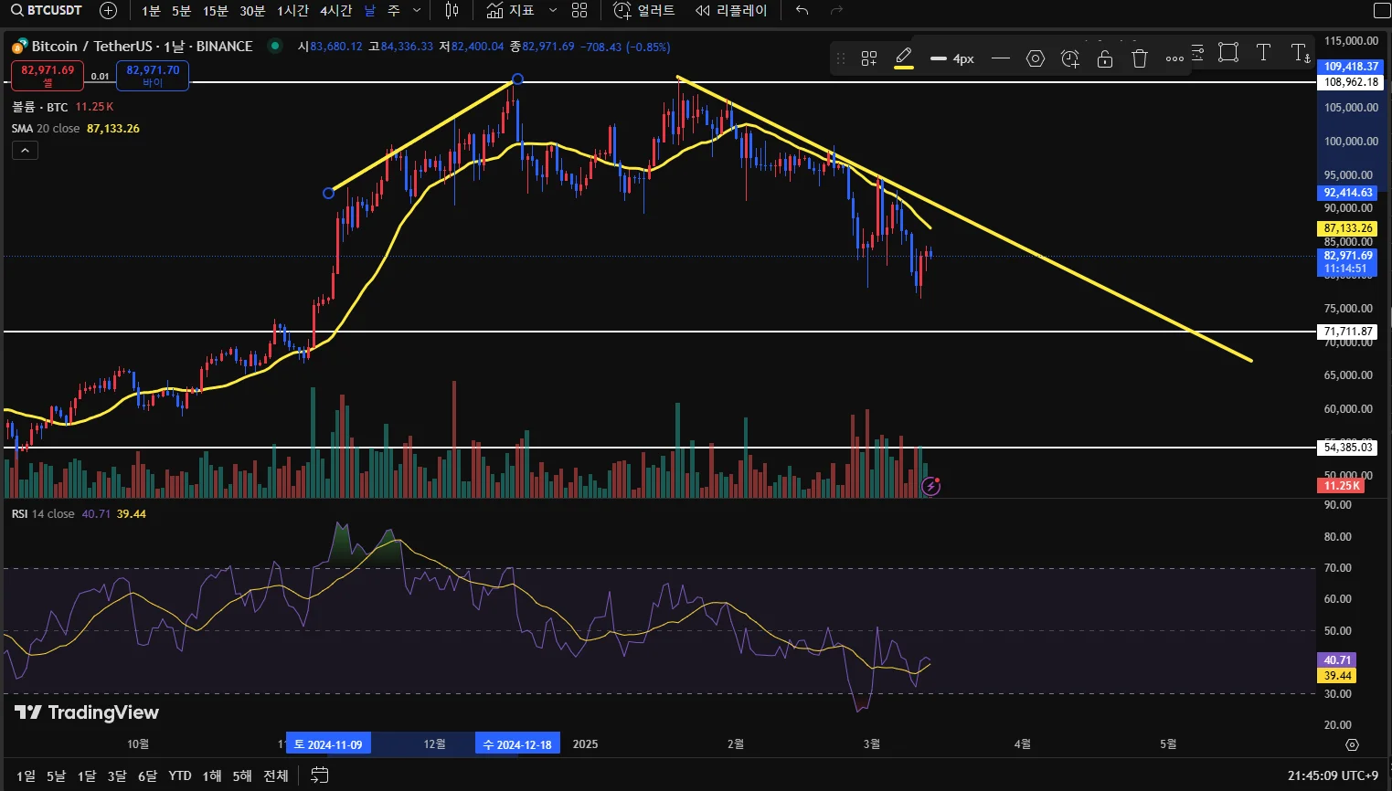Click the lightning event marker icon

(930, 486)
